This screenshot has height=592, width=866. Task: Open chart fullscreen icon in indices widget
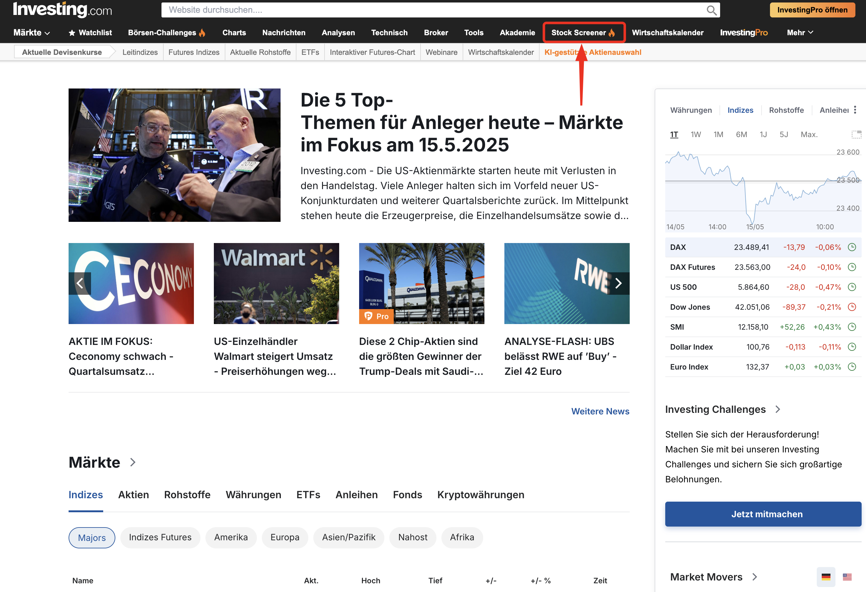(x=856, y=135)
